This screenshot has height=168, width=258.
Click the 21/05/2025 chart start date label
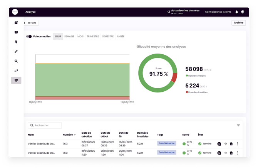tap(35, 102)
